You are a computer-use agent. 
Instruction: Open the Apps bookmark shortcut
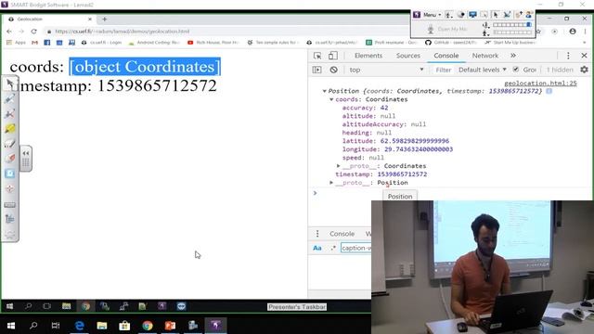click(17, 43)
